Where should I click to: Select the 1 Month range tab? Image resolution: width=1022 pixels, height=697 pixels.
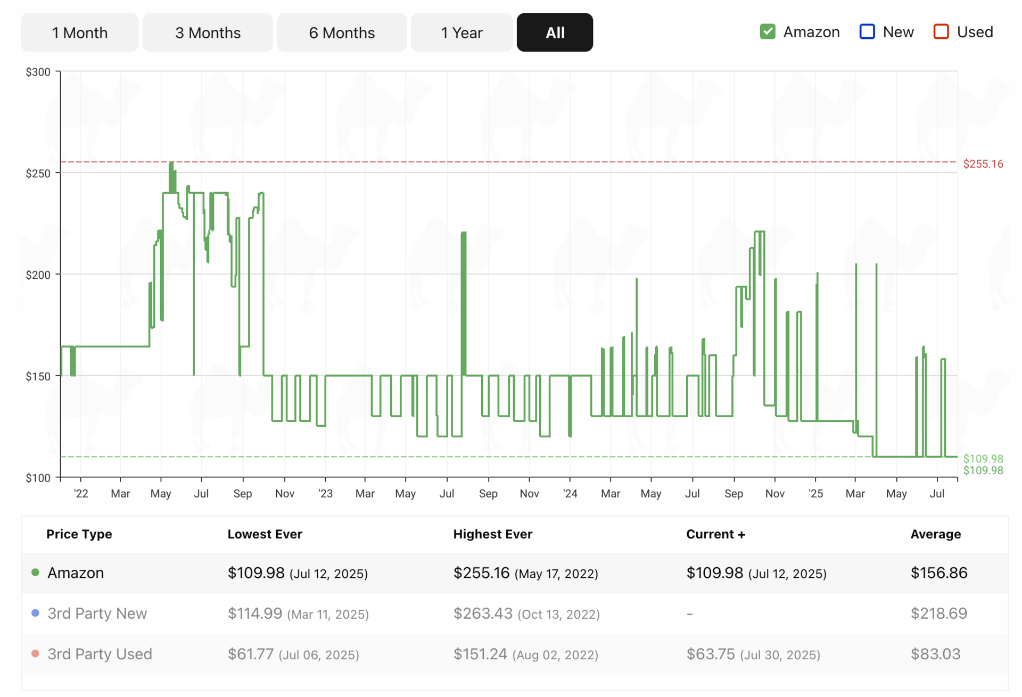(80, 33)
